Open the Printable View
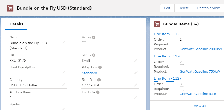Image resolution: width=224 pixels, height=110 pixels. pos(209,8)
